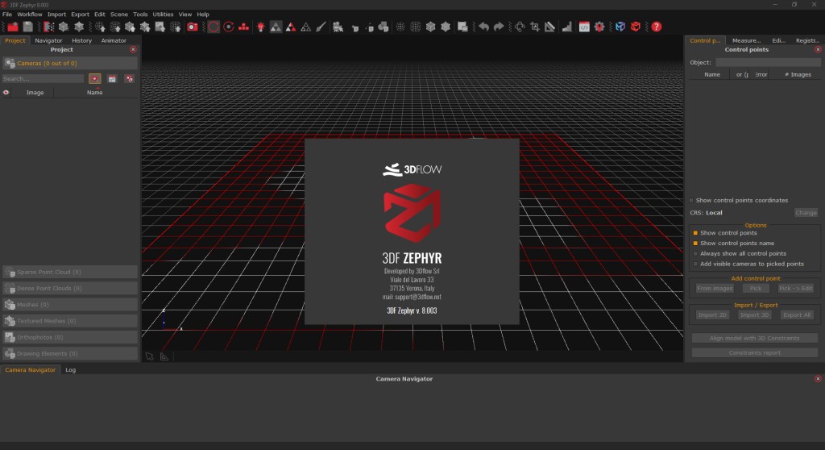Enable Show control points coordinates checkbox

click(691, 200)
